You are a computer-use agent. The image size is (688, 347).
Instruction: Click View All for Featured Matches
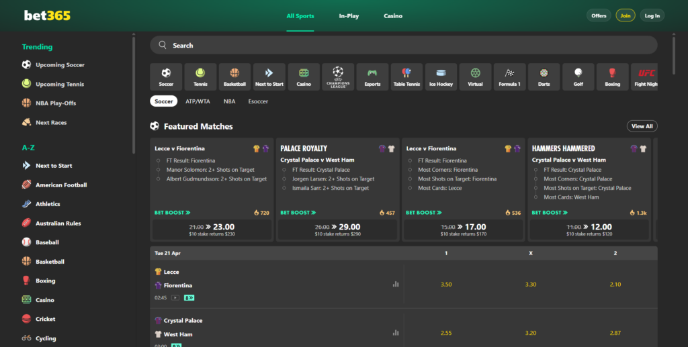point(642,126)
